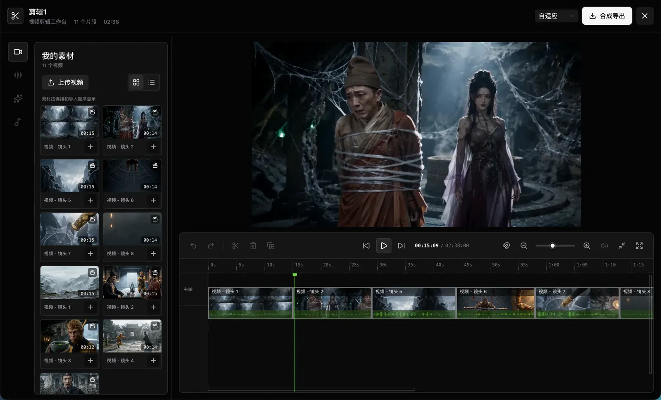Jump to the previous clip start

click(366, 245)
